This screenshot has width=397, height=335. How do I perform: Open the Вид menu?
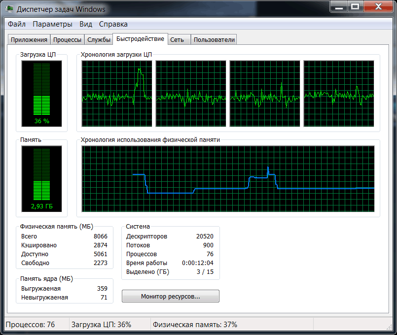pos(86,24)
